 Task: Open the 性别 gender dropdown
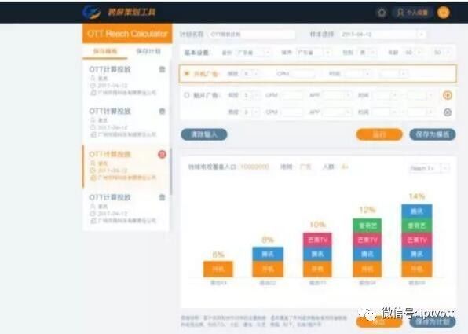(x=367, y=53)
